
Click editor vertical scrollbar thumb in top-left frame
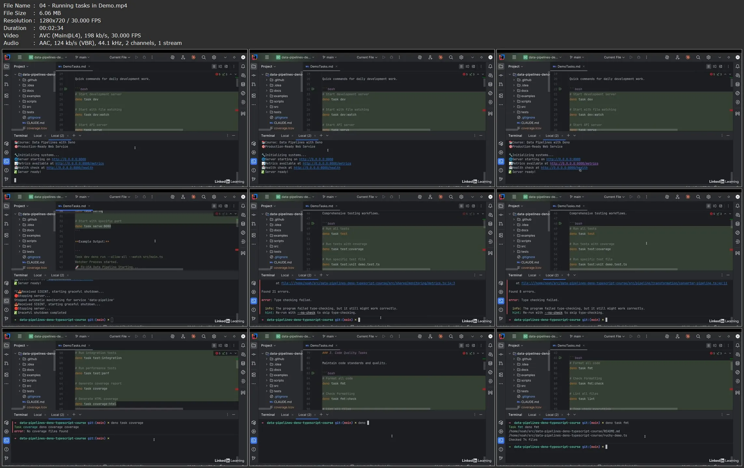click(x=237, y=82)
